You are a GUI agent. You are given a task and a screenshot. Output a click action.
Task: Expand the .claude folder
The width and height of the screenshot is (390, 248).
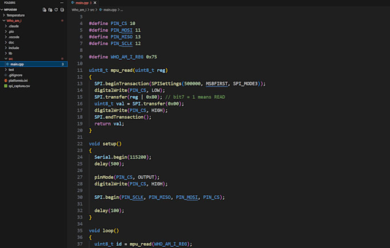click(x=6, y=26)
